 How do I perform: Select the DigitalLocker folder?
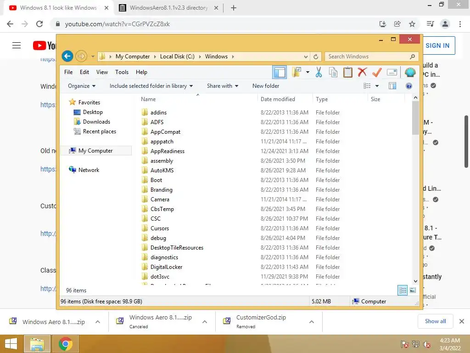pos(166,267)
